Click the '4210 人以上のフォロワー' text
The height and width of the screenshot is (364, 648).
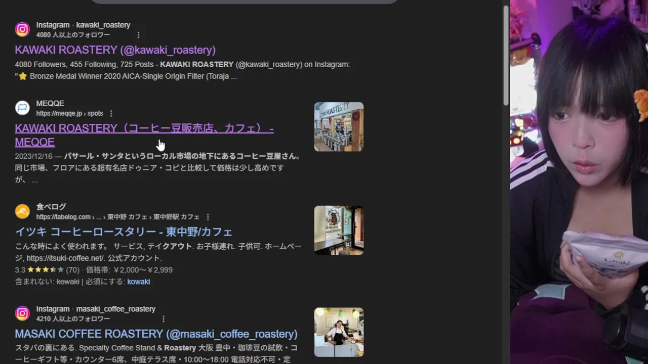tap(73, 319)
